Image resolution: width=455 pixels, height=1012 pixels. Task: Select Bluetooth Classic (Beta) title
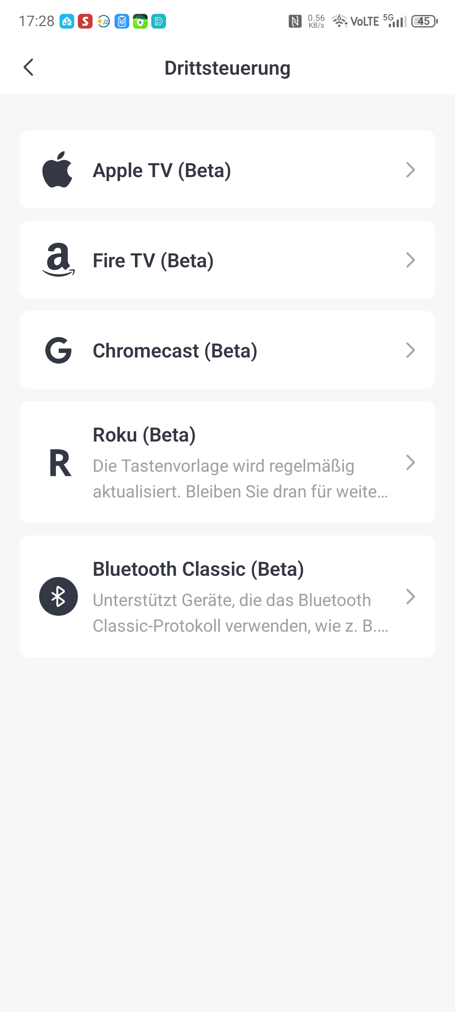point(198,569)
